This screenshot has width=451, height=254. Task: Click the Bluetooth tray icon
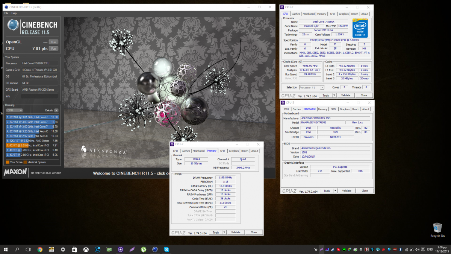coord(400,249)
